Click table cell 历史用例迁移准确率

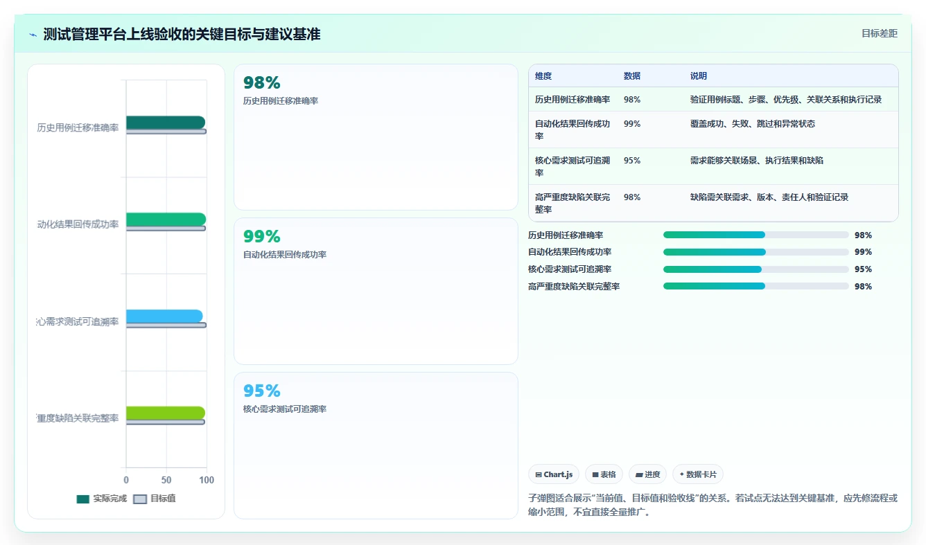pyautogui.click(x=573, y=100)
